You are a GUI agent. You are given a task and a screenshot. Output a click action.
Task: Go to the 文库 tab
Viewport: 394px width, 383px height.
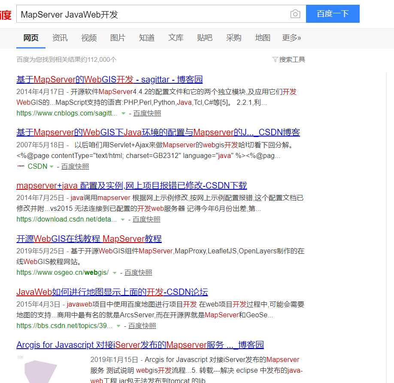[x=176, y=38]
